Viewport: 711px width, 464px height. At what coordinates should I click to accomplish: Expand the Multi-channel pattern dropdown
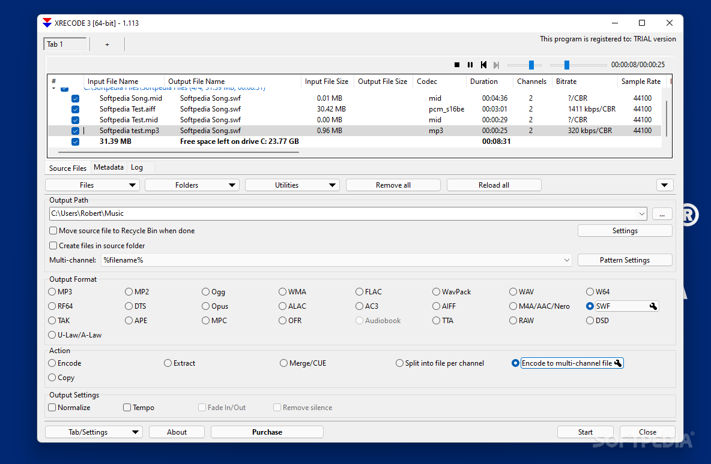(566, 260)
